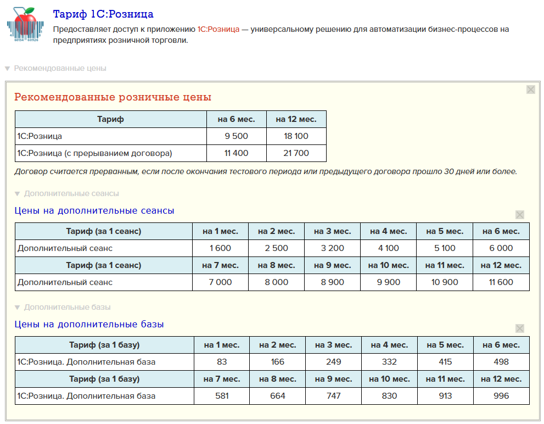Click the 4 100 session price cell
544x424 pixels.
click(389, 248)
